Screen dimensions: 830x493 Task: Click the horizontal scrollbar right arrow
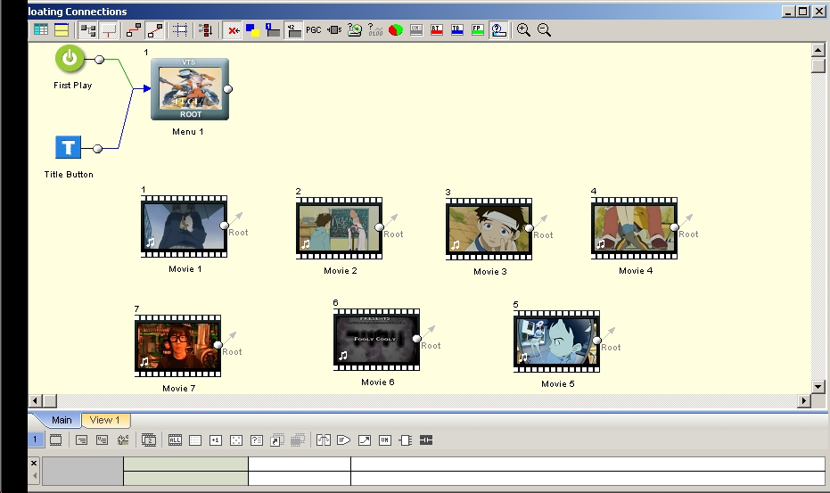click(804, 401)
